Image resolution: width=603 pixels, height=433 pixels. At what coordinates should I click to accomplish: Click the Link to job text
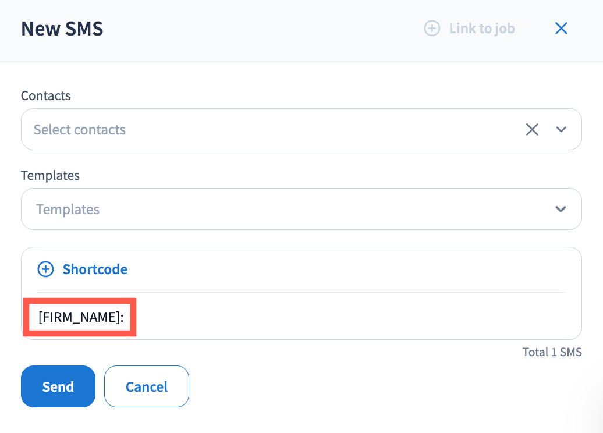[x=481, y=29]
